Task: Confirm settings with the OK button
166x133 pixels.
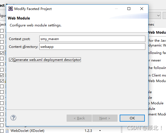Action: [x=132, y=118]
